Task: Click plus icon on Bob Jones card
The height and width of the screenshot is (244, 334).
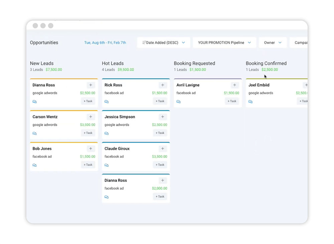Action: [91, 148]
